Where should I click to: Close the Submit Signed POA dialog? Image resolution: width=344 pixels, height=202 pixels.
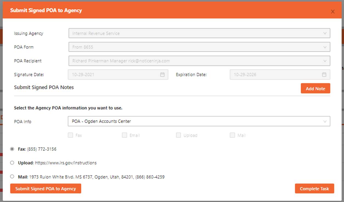coord(333,11)
